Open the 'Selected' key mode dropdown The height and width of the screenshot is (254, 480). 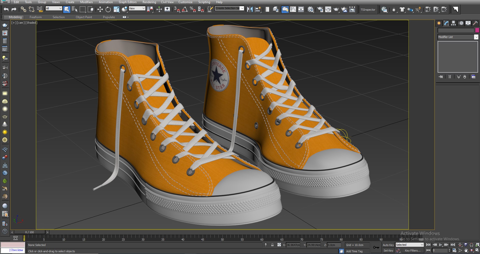409,245
